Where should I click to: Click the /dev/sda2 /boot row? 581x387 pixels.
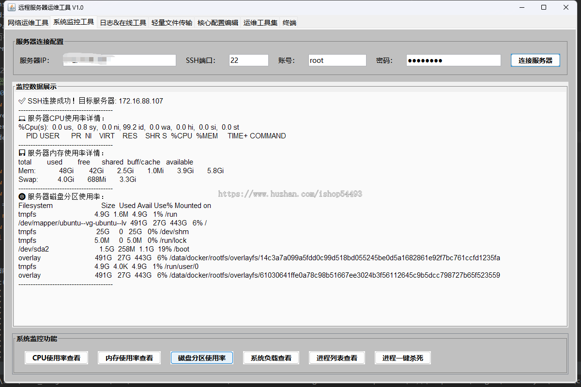[x=104, y=249]
